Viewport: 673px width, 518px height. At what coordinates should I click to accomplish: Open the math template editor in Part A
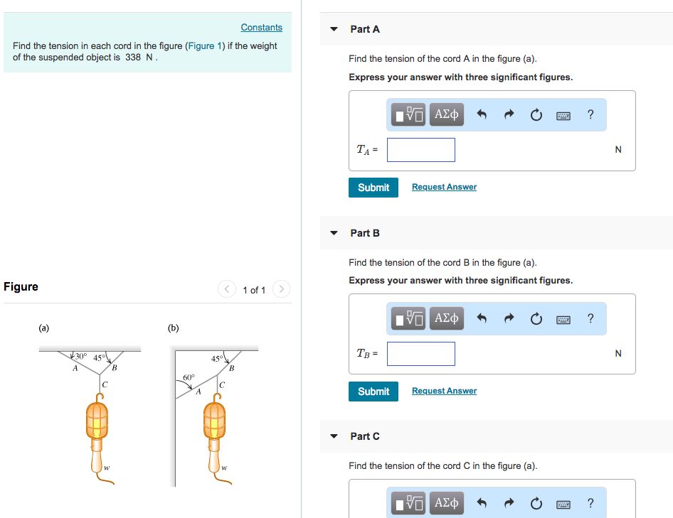coord(406,114)
